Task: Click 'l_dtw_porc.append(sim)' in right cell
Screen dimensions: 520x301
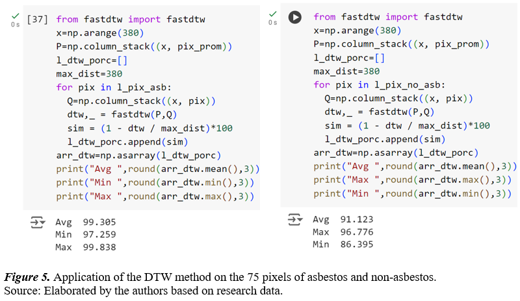Action: pos(385,139)
